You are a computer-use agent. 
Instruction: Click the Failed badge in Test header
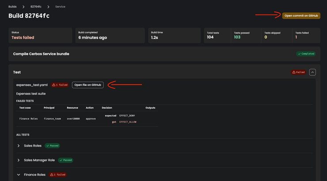(x=298, y=72)
